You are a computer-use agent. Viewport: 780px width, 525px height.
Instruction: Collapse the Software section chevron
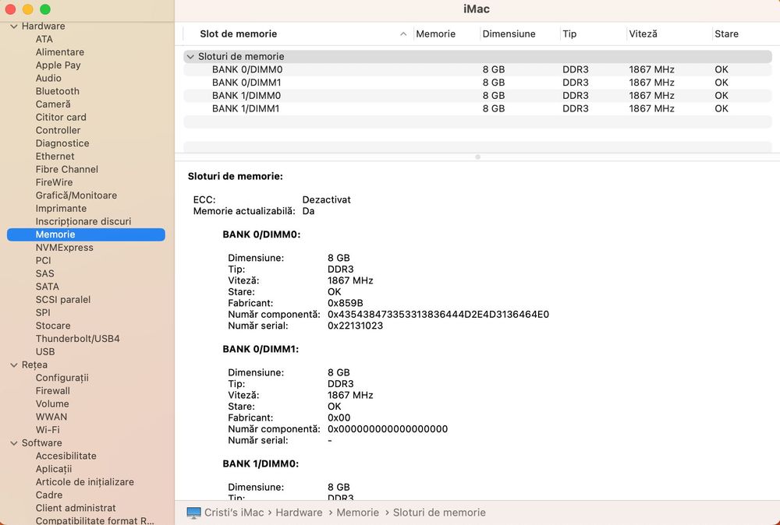click(x=14, y=442)
